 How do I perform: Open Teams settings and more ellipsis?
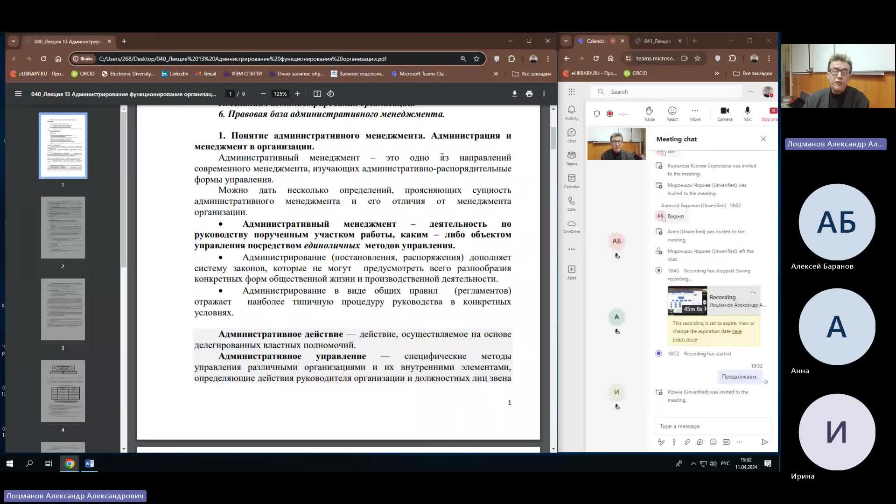[751, 92]
